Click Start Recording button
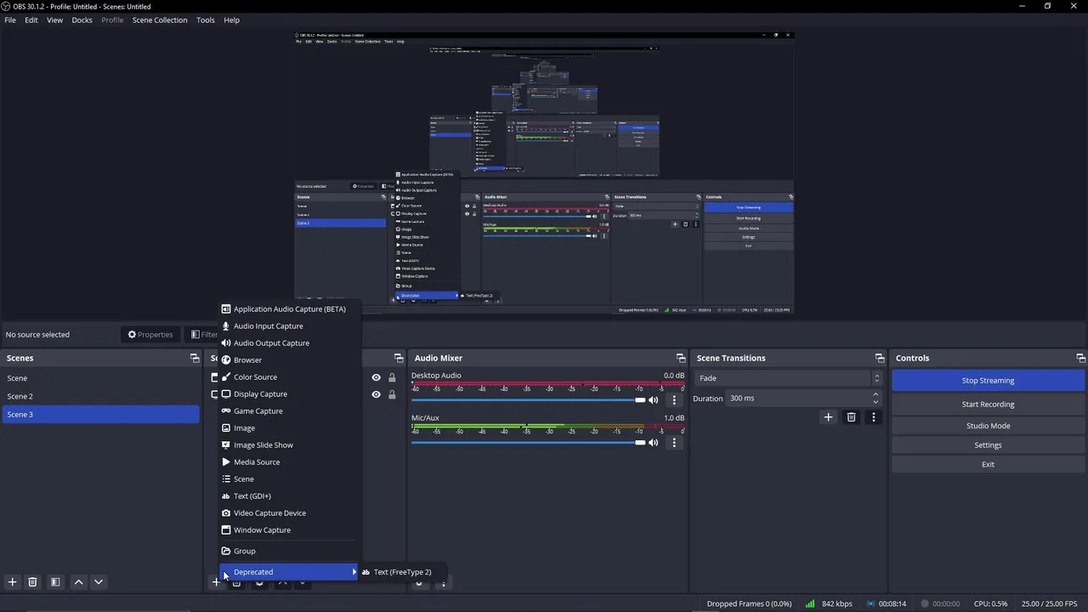This screenshot has height=612, width=1088. point(988,405)
